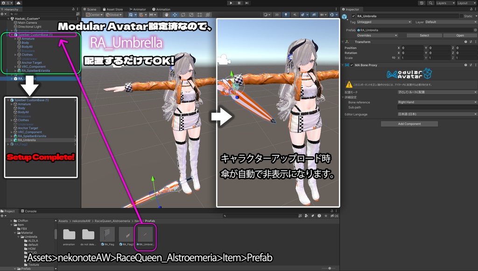
Task: Open the Inspector panel more-options menu
Action: (x=475, y=9)
